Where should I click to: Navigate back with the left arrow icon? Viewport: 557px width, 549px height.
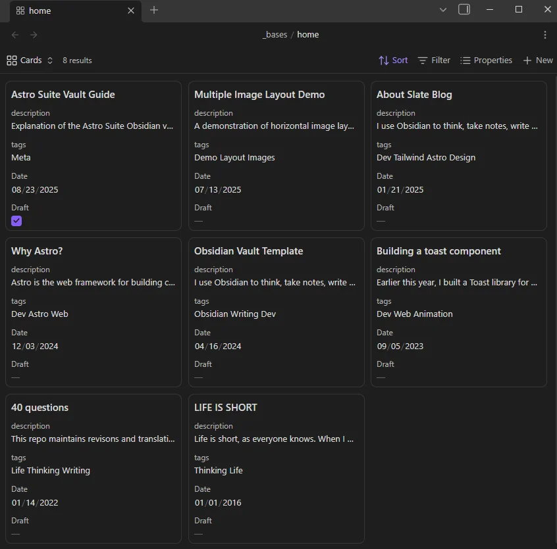(14, 34)
